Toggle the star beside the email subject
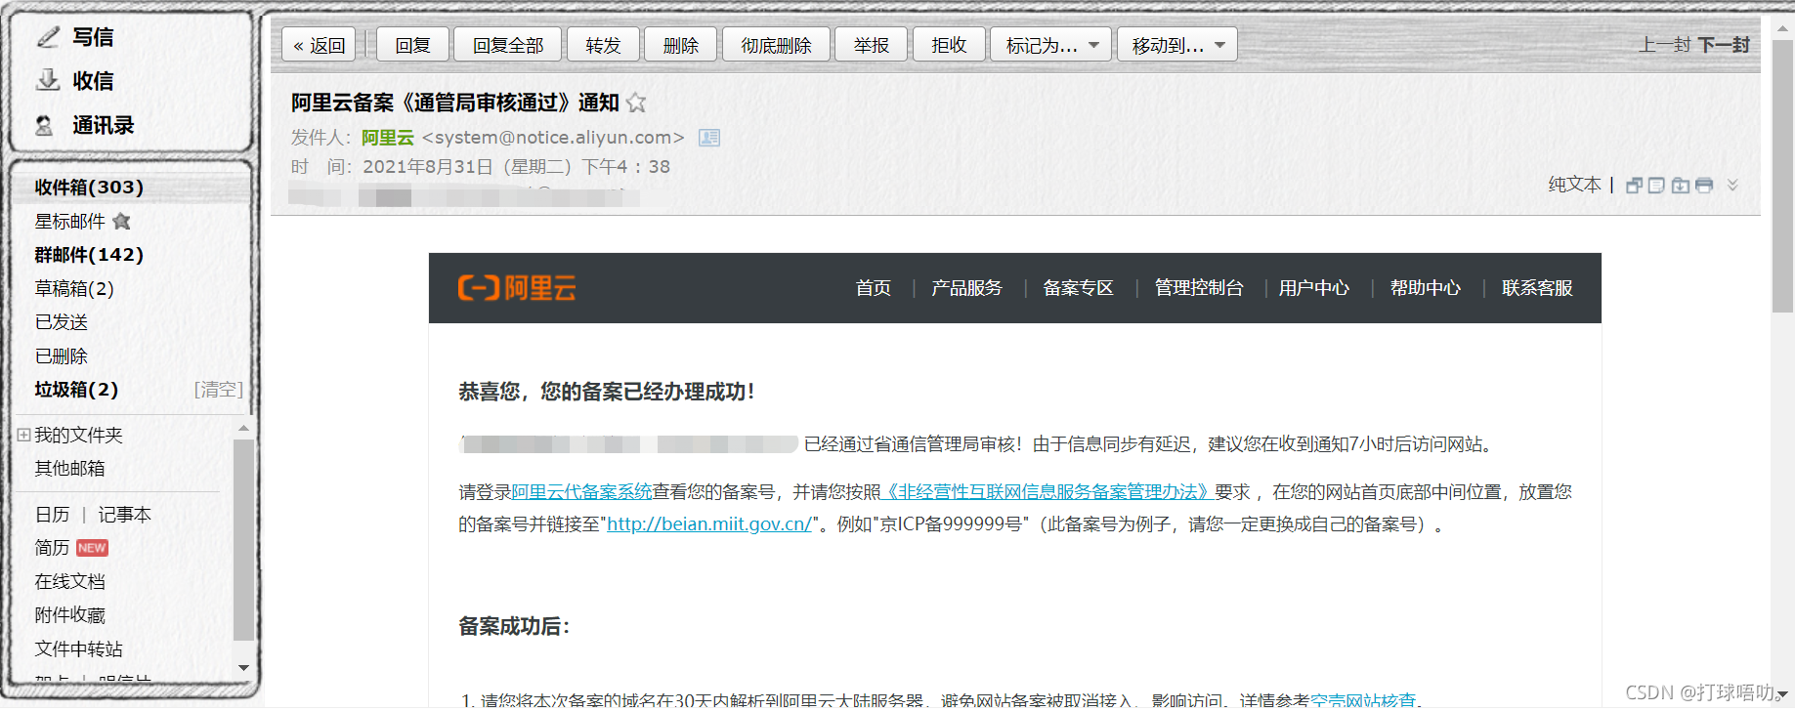The width and height of the screenshot is (1795, 711). [x=636, y=103]
